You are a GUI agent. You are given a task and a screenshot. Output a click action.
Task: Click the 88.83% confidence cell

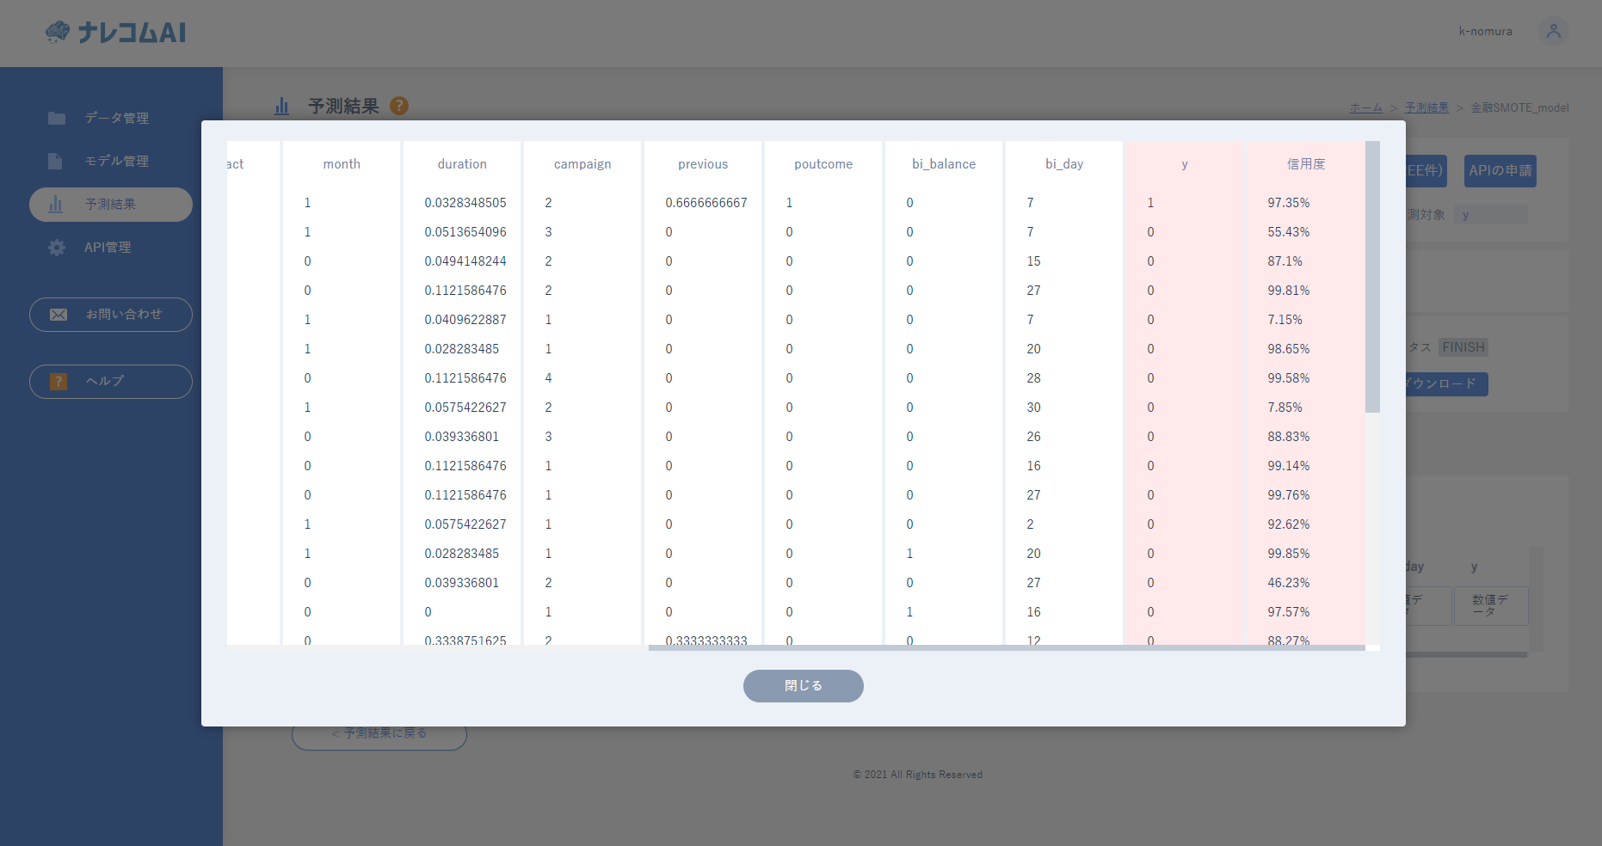1289,437
